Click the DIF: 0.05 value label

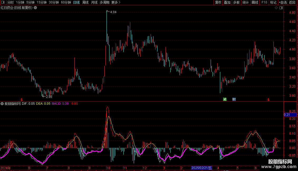pyautogui.click(x=28, y=104)
